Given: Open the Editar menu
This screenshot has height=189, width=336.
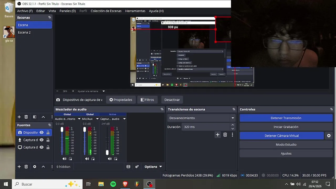Looking at the screenshot, I should pyautogui.click(x=41, y=11).
